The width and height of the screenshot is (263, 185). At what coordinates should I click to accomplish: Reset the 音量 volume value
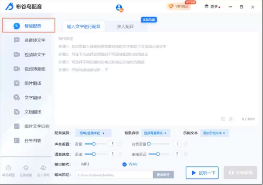click(x=120, y=144)
